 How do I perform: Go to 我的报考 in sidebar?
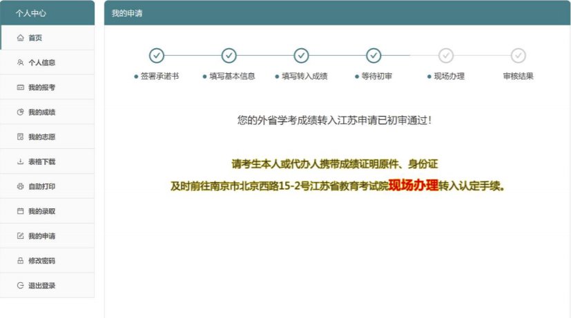(x=48, y=88)
